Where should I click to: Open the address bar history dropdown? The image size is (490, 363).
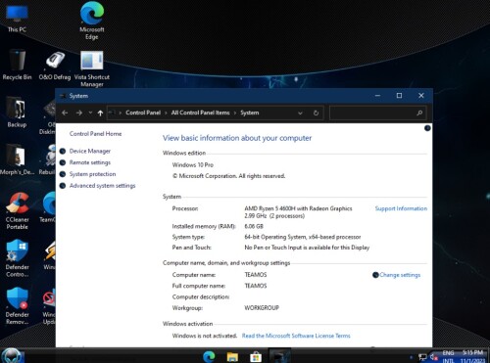click(x=300, y=113)
